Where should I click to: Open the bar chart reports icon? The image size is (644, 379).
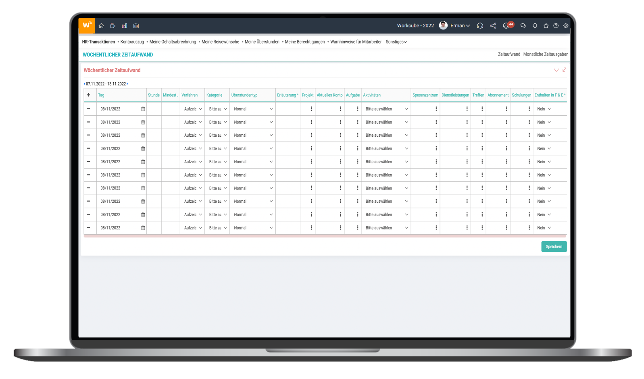pos(125,26)
